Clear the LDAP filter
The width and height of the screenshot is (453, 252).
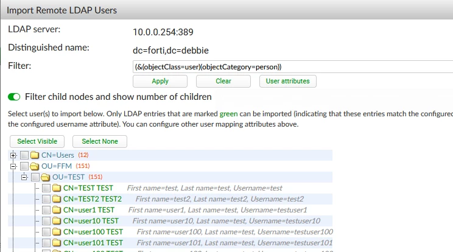[223, 81]
